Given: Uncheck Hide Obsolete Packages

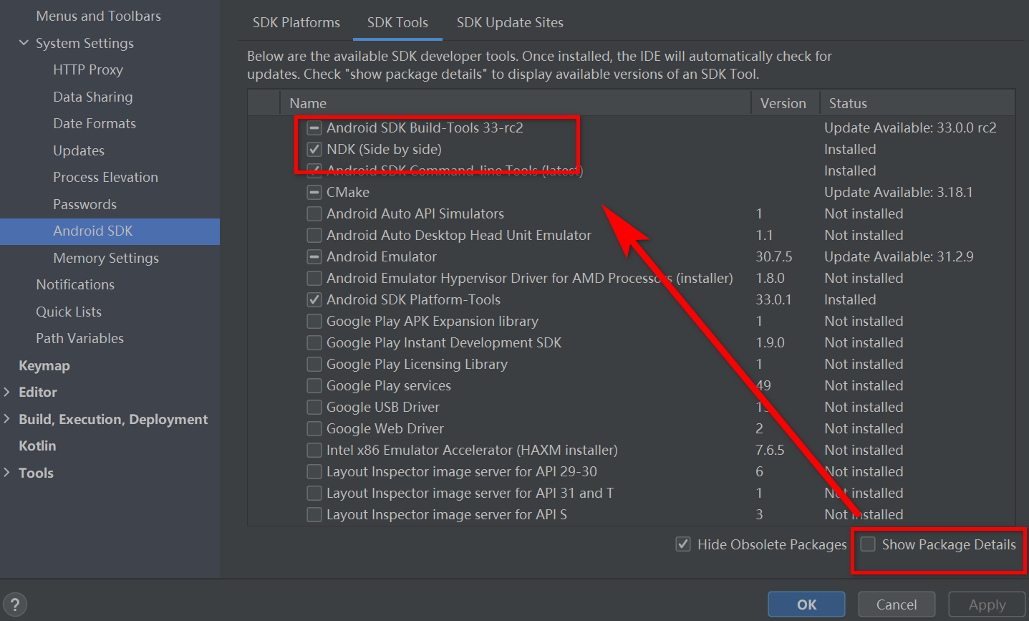Looking at the screenshot, I should pos(682,544).
